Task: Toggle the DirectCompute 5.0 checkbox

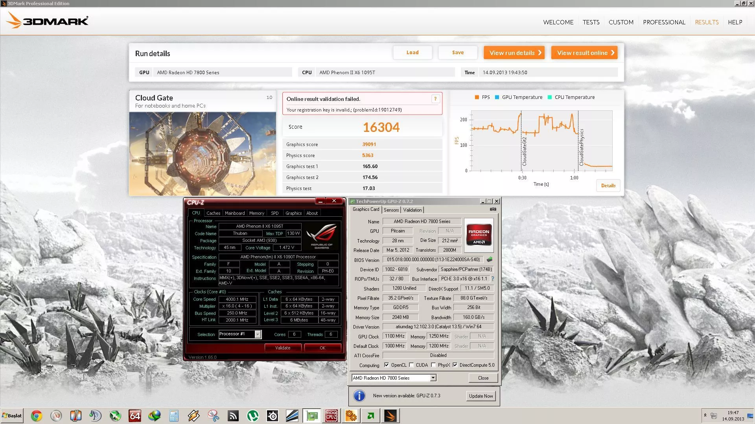Action: pos(455,365)
